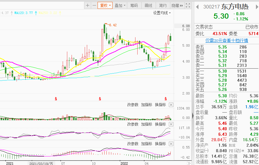Click date label 2021/03/19/五 on time axis
The width and height of the screenshot is (259, 165).
(41, 163)
